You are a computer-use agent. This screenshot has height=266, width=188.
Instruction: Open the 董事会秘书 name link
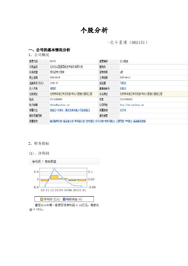[123, 89]
